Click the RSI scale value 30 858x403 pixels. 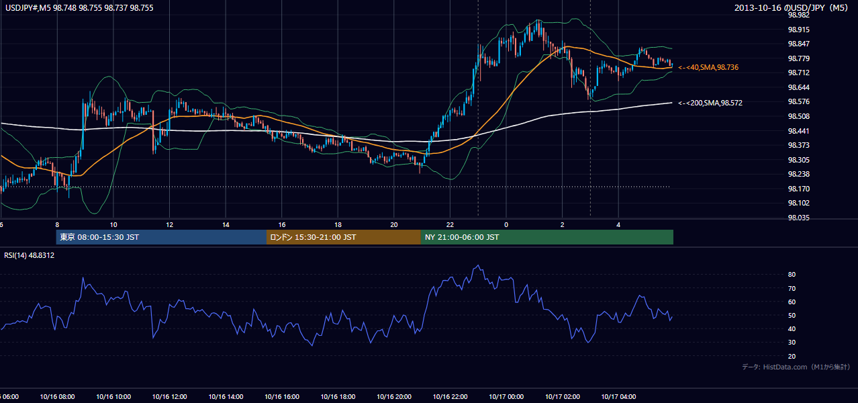coord(792,342)
